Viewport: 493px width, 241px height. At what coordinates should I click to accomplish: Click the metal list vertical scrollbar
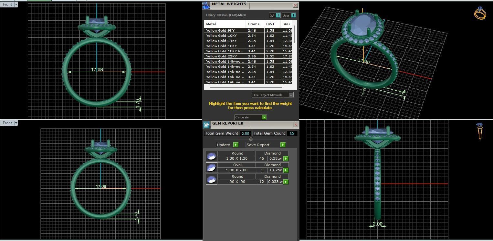pyautogui.click(x=294, y=34)
